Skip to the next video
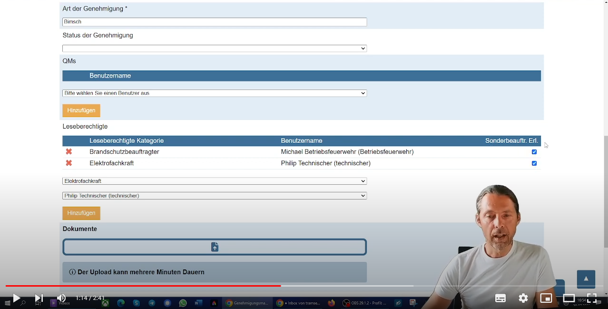Screen dimensions: 608x309 [39, 299]
